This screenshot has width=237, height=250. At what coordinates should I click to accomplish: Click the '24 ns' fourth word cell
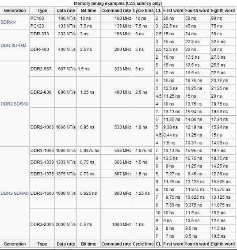197,34
